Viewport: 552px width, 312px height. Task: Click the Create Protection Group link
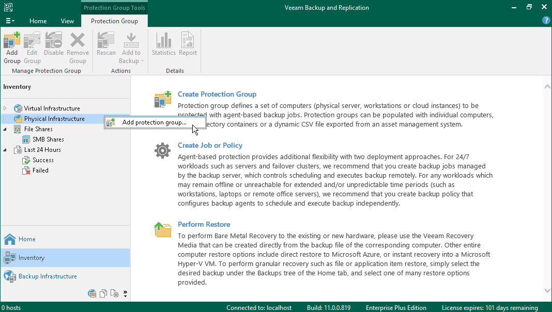(x=217, y=94)
